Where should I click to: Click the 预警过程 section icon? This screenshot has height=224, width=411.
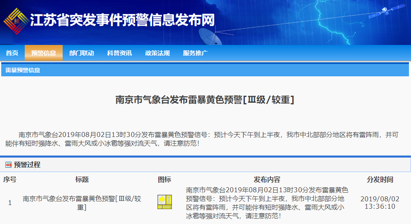click(x=9, y=165)
